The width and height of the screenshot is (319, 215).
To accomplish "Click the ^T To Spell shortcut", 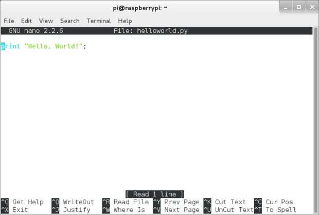I will pos(275,210).
